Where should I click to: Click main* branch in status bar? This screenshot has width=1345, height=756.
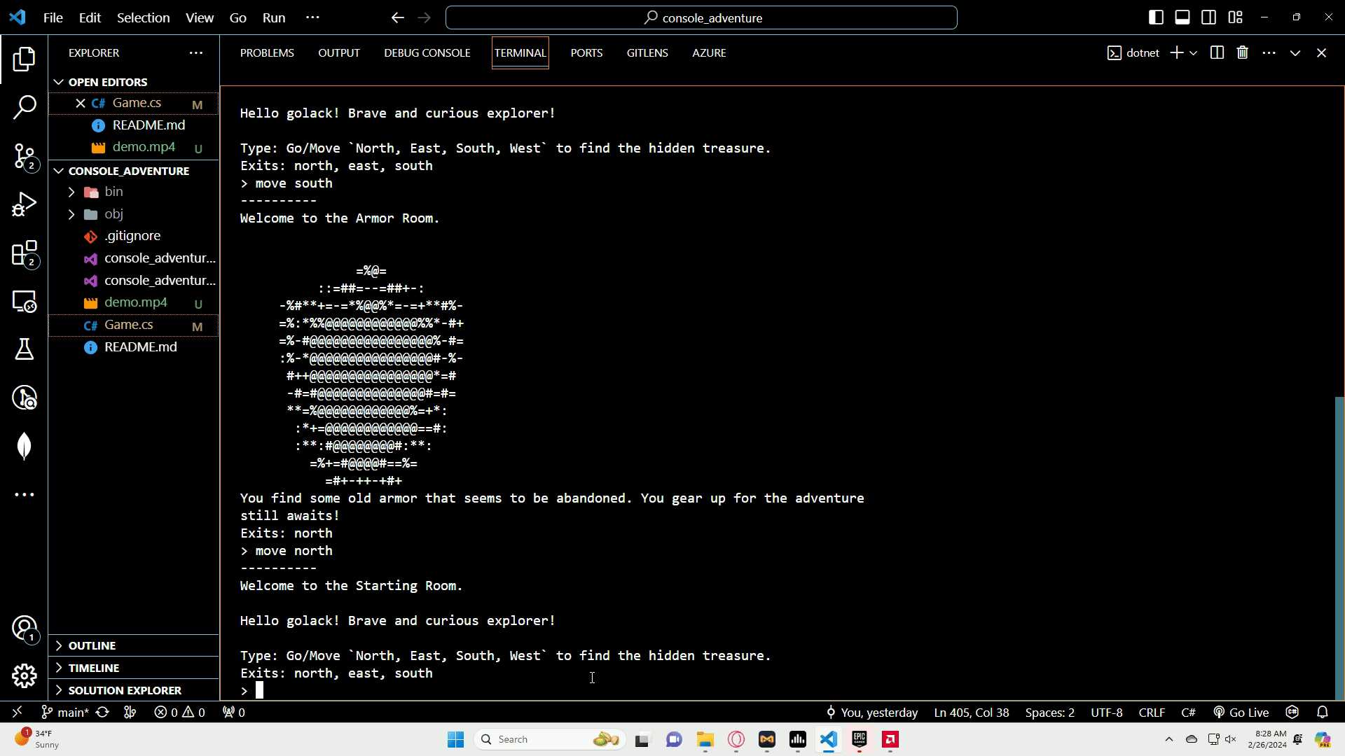tap(65, 713)
